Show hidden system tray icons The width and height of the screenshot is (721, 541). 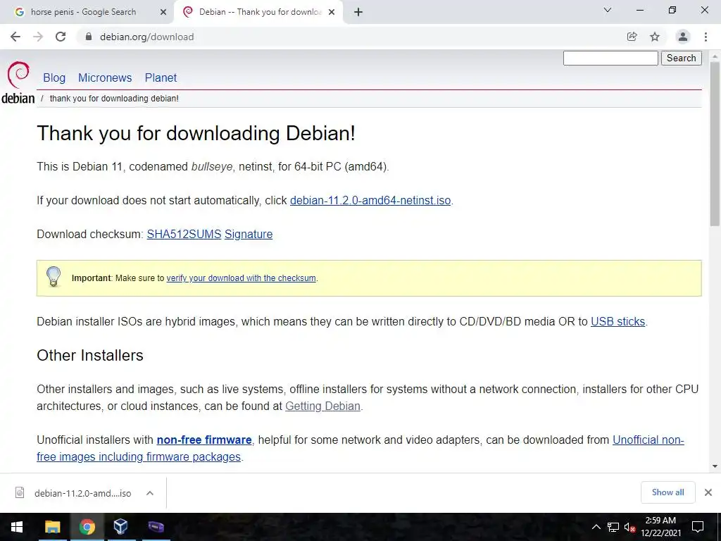[x=596, y=527]
